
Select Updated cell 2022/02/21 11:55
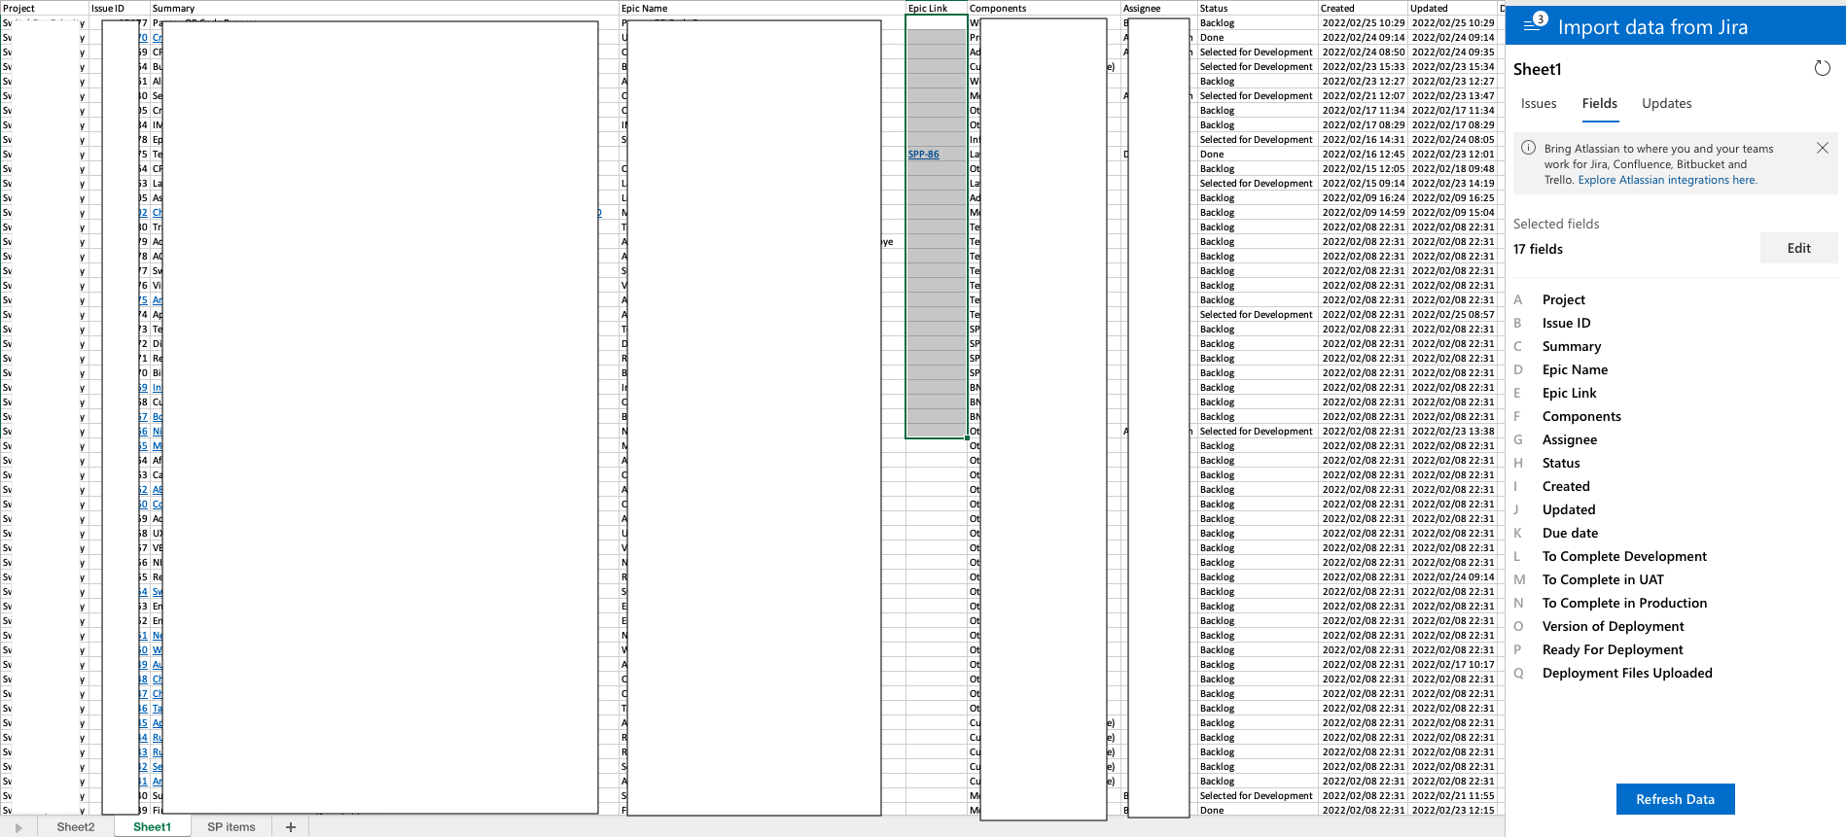pos(1453,795)
